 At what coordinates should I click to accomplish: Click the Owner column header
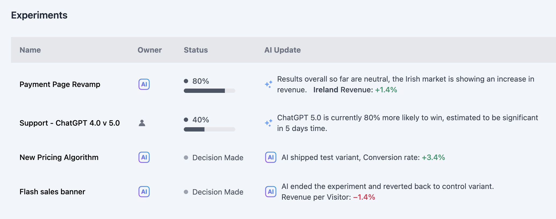click(x=149, y=50)
